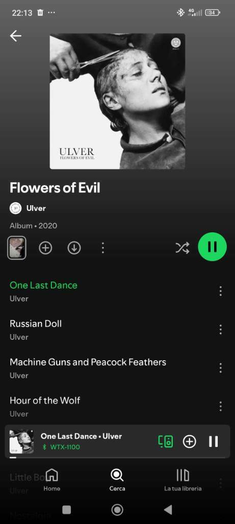Switch to La tua libreria tab

(x=182, y=480)
